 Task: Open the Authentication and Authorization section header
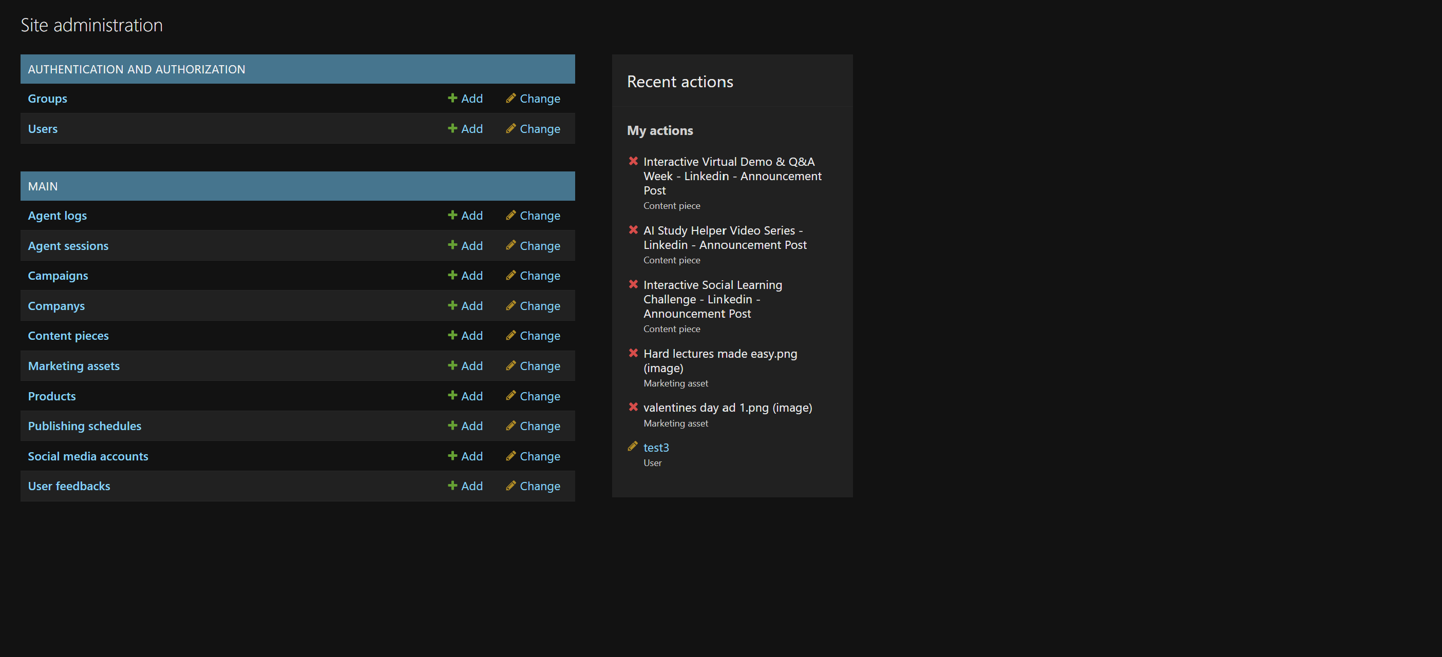(x=136, y=69)
